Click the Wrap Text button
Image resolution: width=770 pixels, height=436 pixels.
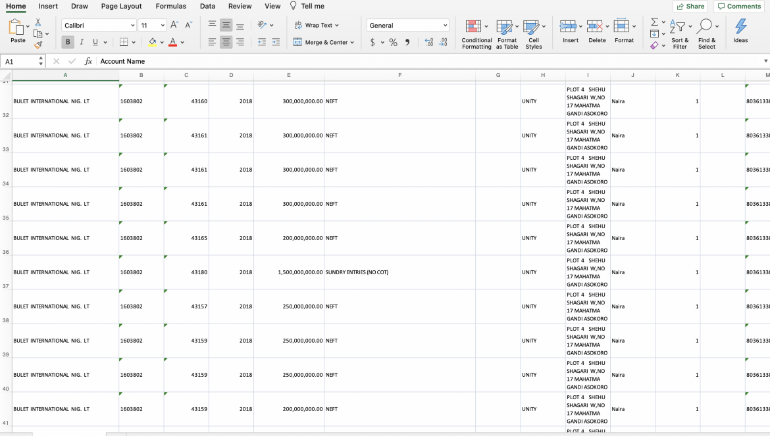[313, 26]
